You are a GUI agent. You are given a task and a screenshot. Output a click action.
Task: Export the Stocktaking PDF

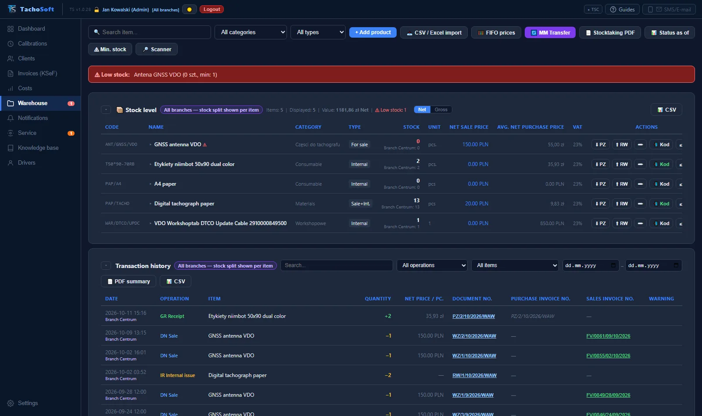click(610, 32)
